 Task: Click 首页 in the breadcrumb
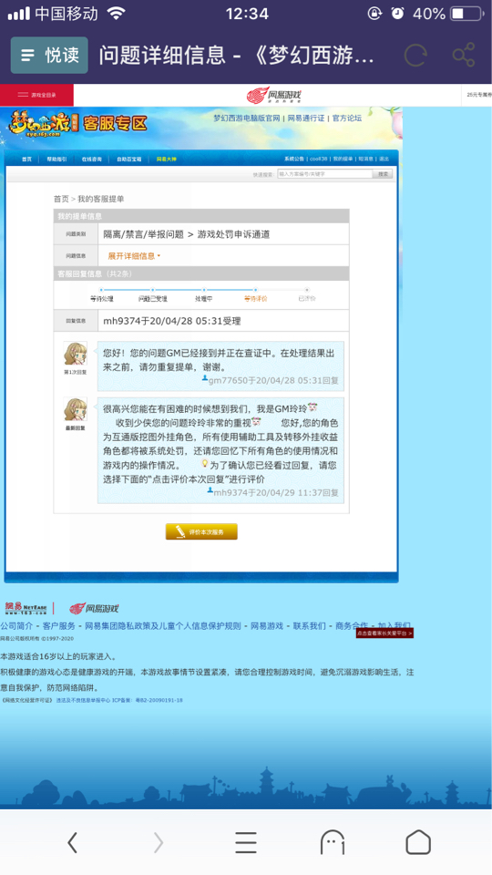coord(61,199)
